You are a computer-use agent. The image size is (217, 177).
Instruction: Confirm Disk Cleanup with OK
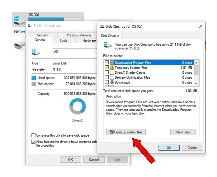pos(169,148)
